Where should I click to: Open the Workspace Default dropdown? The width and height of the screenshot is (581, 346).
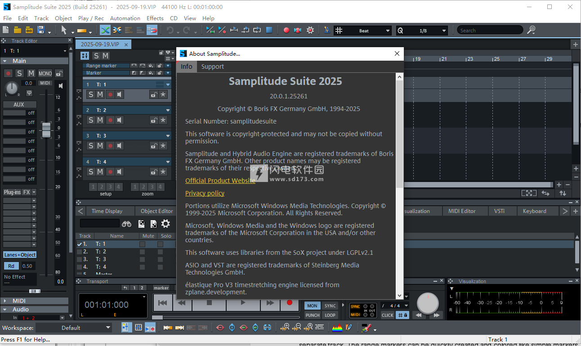coord(74,328)
